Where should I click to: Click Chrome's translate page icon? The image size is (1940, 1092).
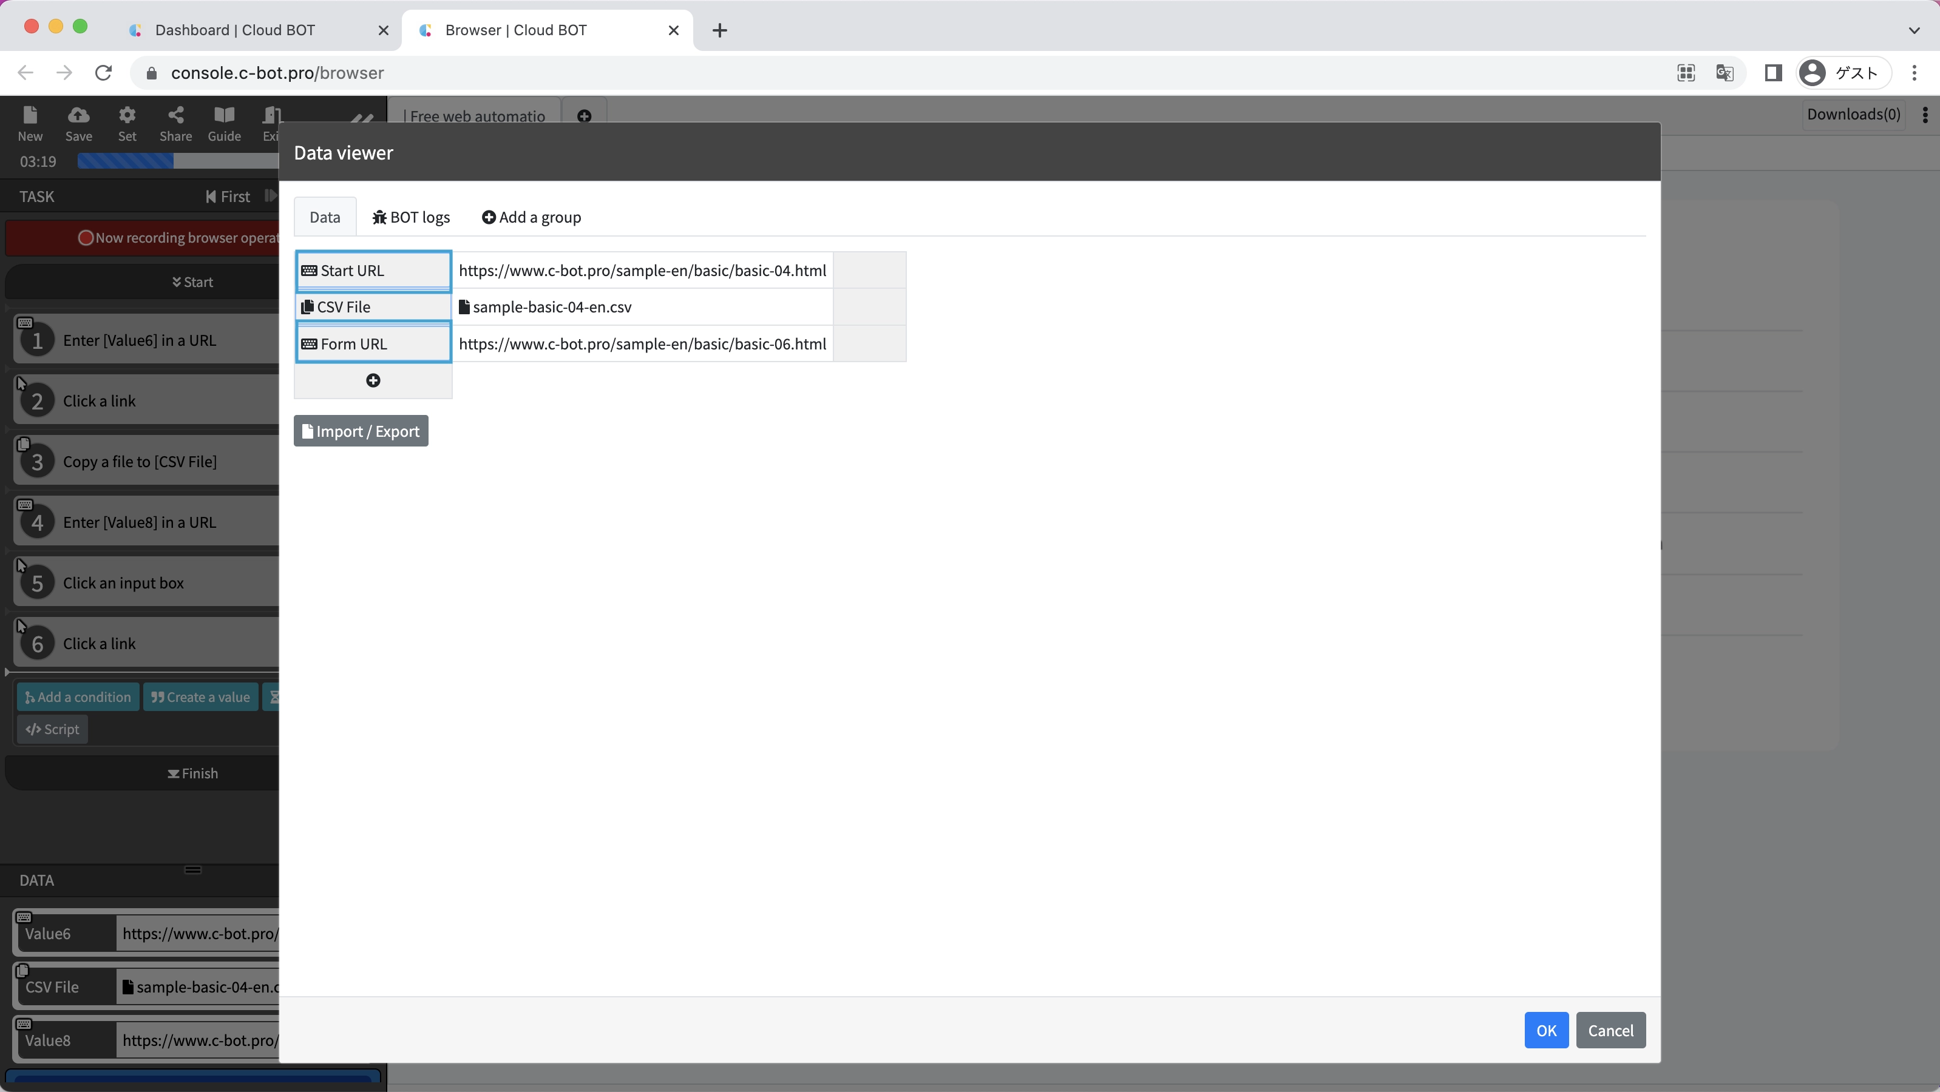[1725, 73]
